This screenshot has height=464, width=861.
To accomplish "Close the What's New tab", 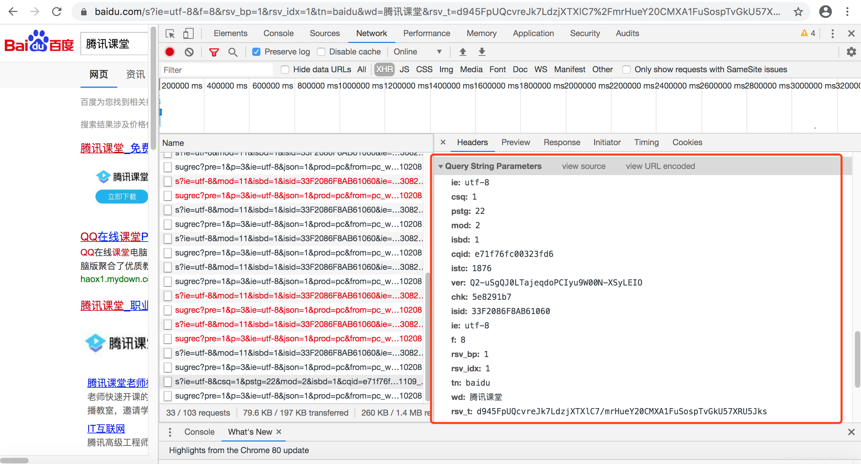I will coord(279,432).
